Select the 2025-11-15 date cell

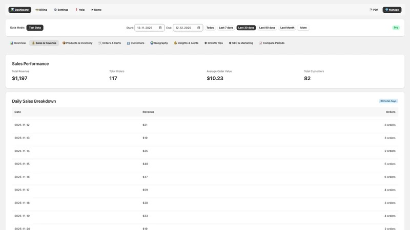[x=22, y=164]
